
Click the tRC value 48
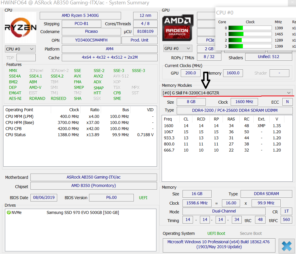pyautogui.click(x=260, y=220)
